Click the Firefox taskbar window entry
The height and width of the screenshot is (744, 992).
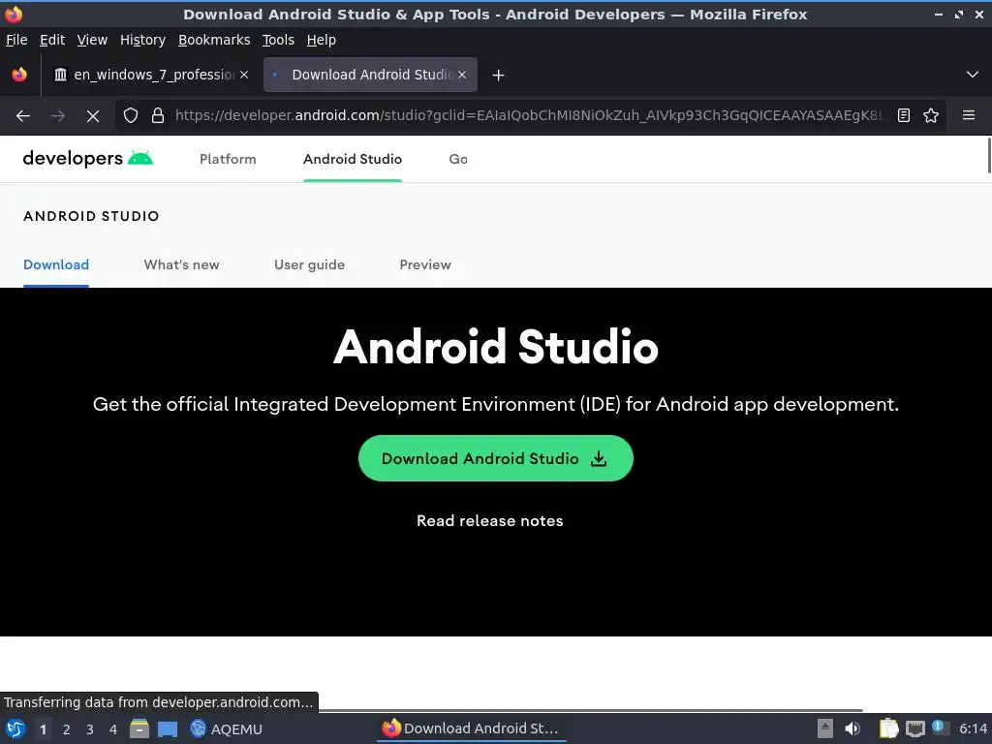tap(472, 728)
